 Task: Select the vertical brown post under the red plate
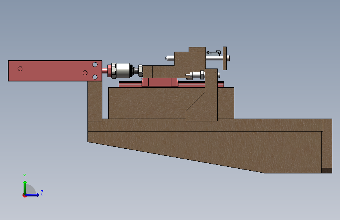pyautogui.click(x=95, y=101)
